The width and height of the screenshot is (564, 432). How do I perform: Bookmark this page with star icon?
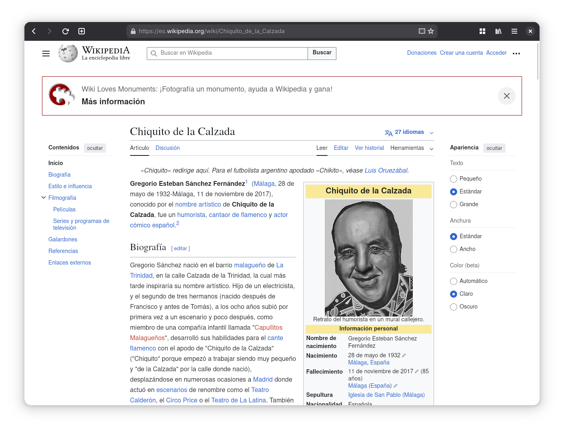[431, 31]
